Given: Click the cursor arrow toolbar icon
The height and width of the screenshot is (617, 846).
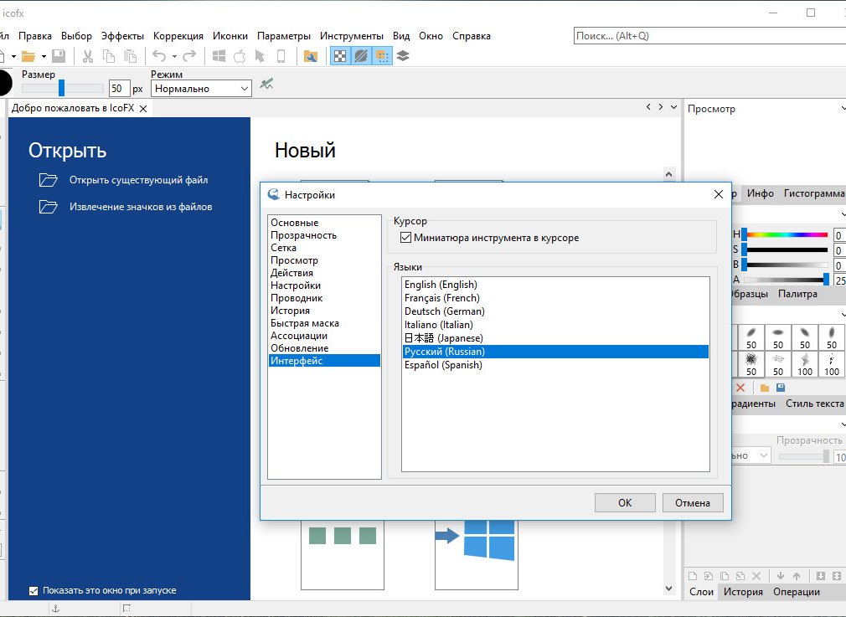Looking at the screenshot, I should (x=260, y=56).
